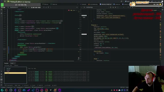Expand folded compareDialog Dialog block
Image resolution: width=164 pixels, height=92 pixels.
60,23
